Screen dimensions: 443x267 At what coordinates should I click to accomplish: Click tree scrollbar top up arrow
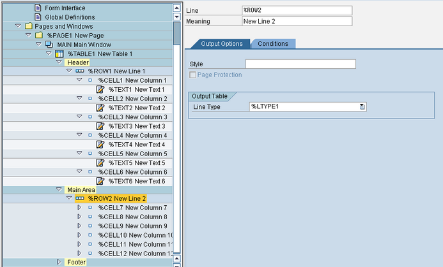click(176, 8)
